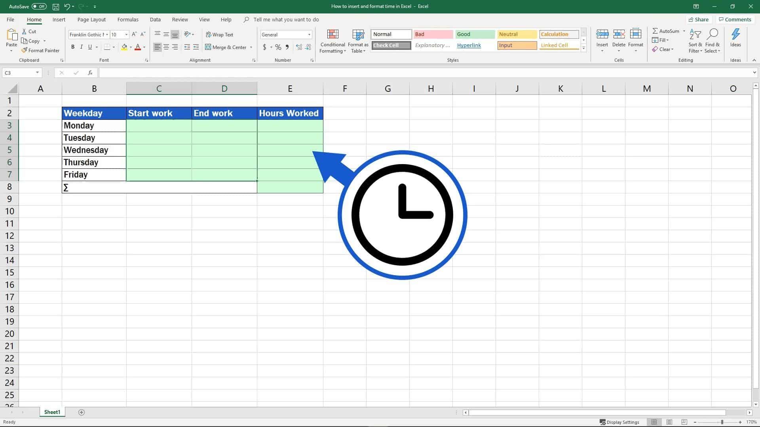The width and height of the screenshot is (760, 427).
Task: Click the Accounting dollar format icon
Action: point(264,47)
